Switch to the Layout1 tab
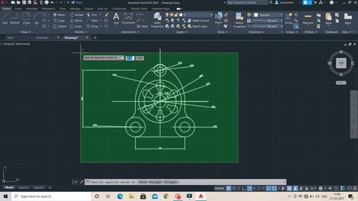The height and width of the screenshot is (201, 358). point(23,188)
